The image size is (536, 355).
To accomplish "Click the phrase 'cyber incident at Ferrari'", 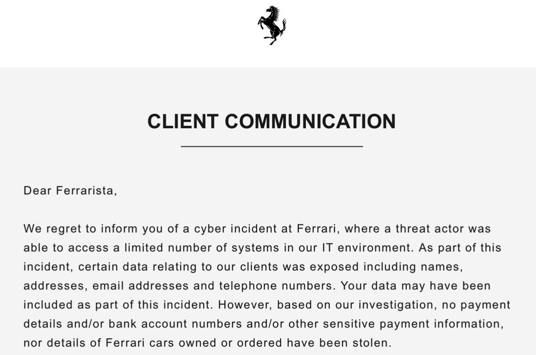I will point(265,229).
